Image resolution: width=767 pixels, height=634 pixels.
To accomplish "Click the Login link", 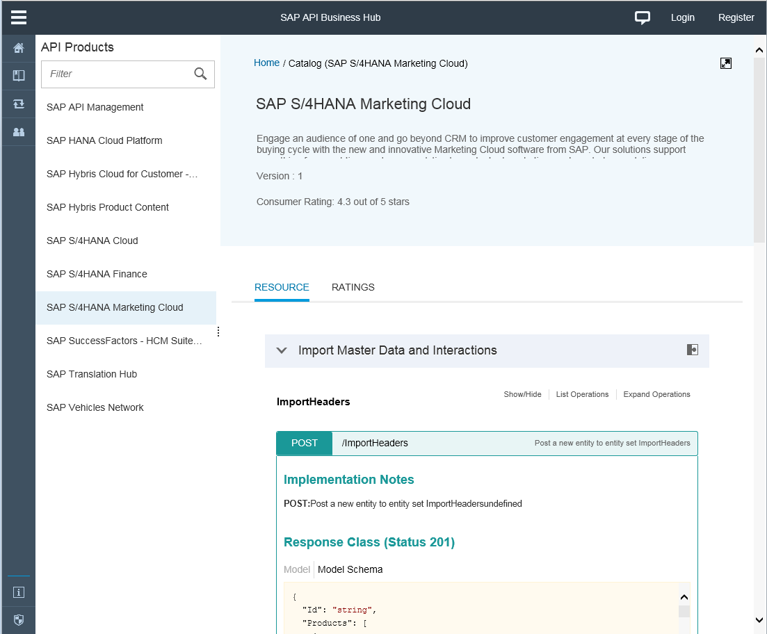I will 682,17.
